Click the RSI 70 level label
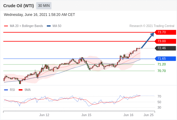 coord(159,96)
